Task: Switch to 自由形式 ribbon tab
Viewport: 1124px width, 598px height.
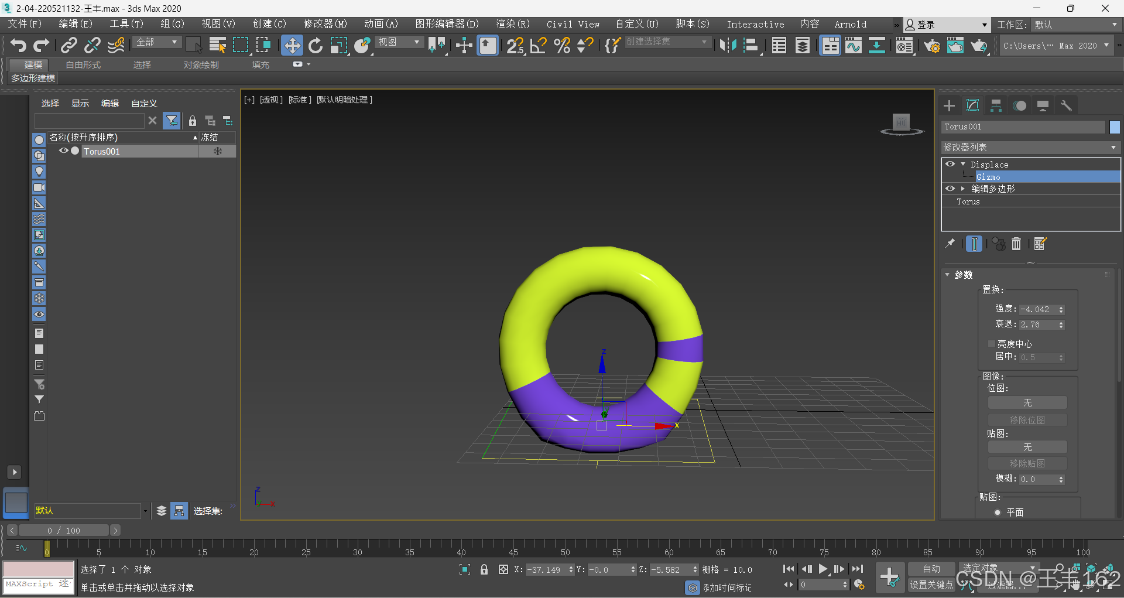Action: tap(83, 64)
